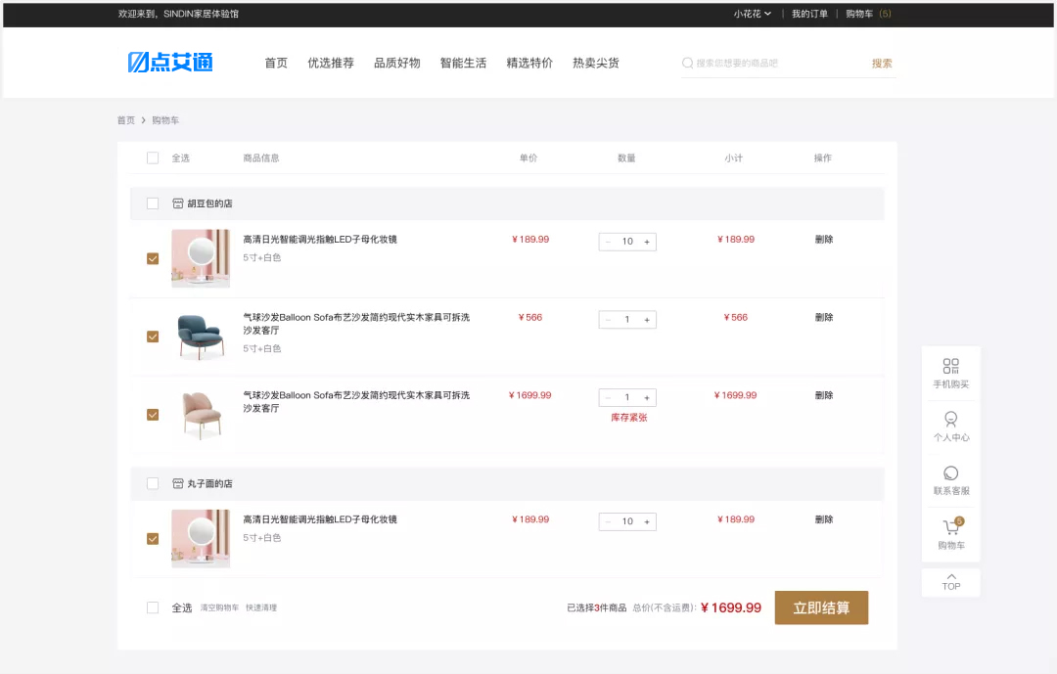Toggle the bottom 全选 checkbox
Viewport: 1057px width, 674px height.
click(x=153, y=607)
